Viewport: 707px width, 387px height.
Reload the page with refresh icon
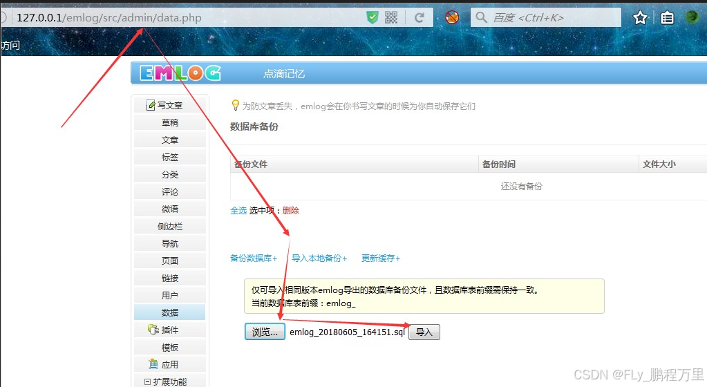(x=420, y=17)
